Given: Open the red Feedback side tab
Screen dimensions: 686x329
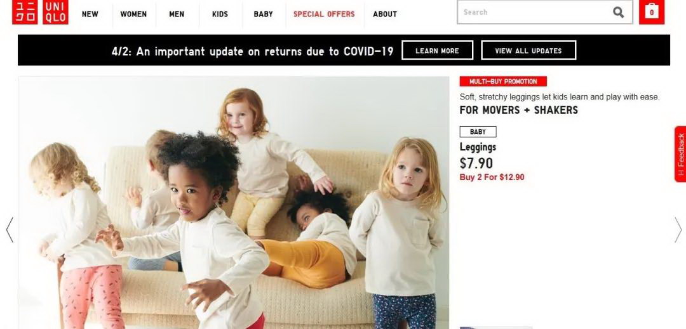Looking at the screenshot, I should tap(680, 154).
